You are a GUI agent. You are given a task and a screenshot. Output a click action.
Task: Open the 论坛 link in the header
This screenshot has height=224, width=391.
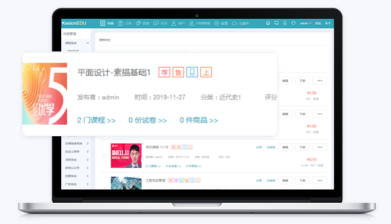318,23
